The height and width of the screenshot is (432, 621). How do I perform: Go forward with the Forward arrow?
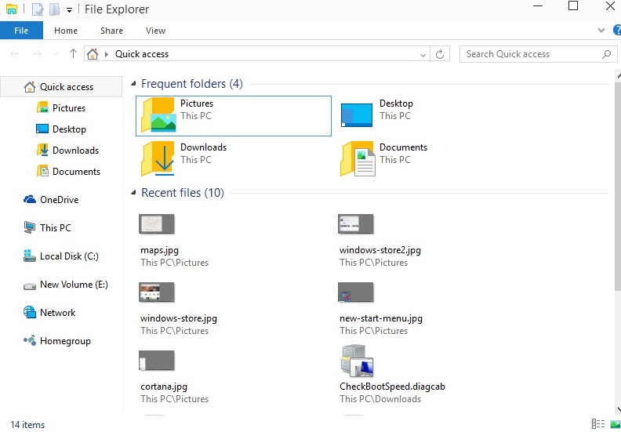click(37, 53)
